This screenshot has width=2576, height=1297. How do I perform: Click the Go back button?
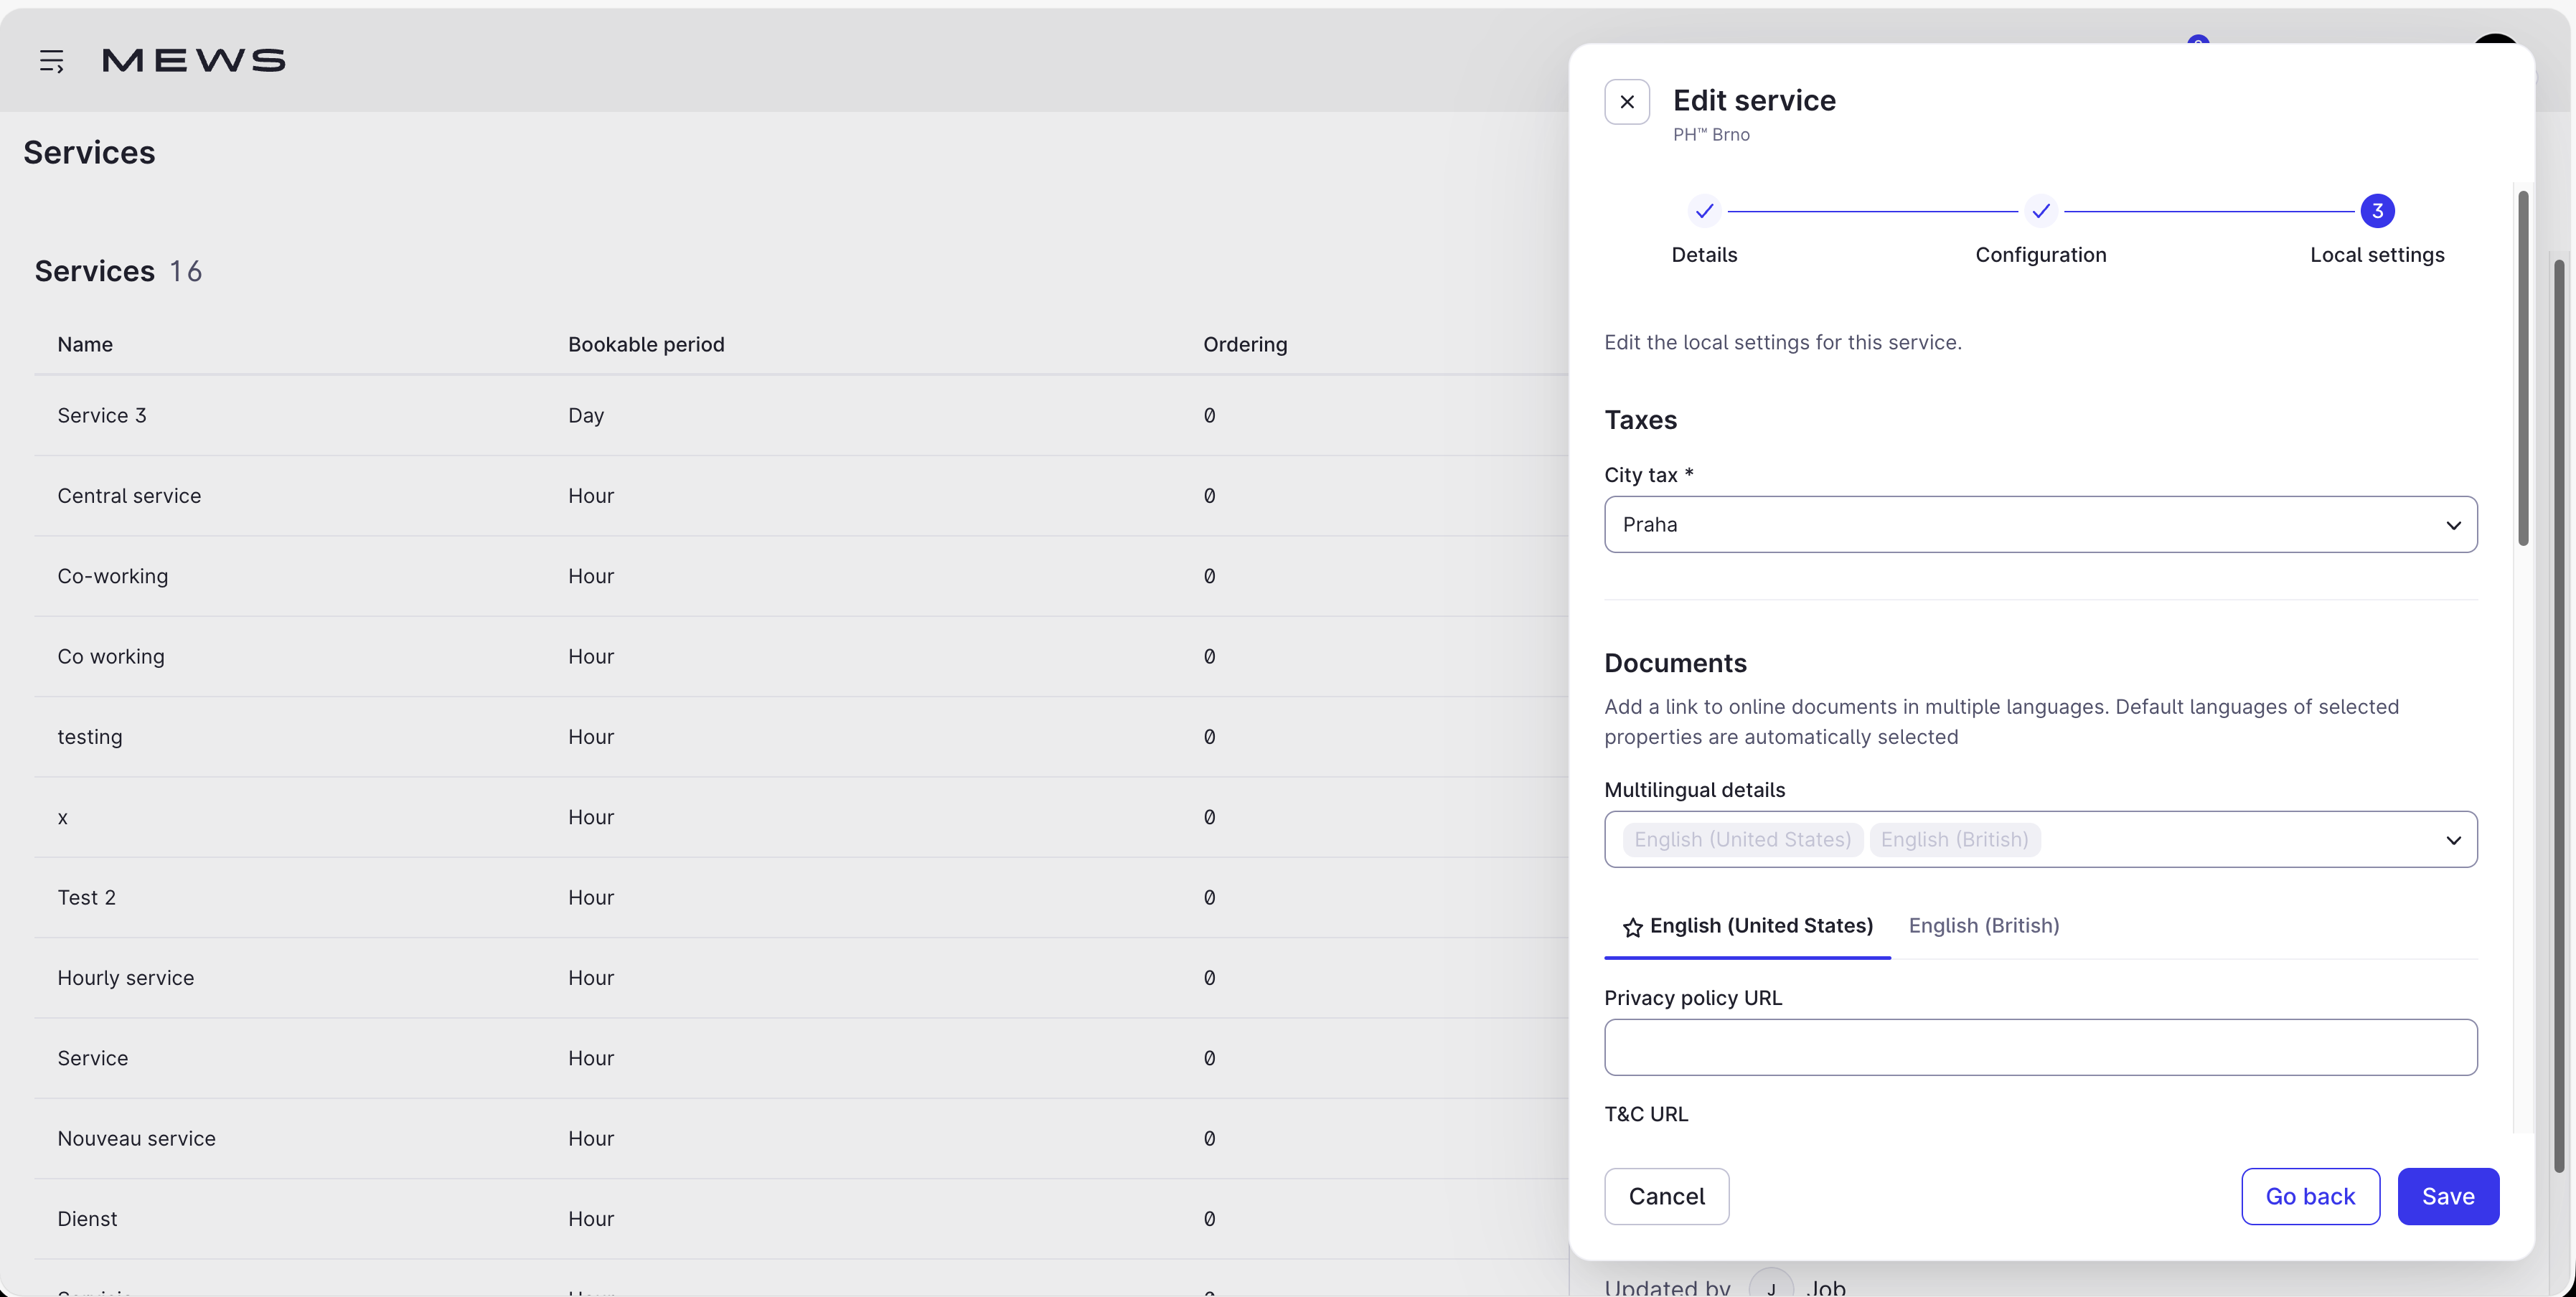pos(2310,1196)
